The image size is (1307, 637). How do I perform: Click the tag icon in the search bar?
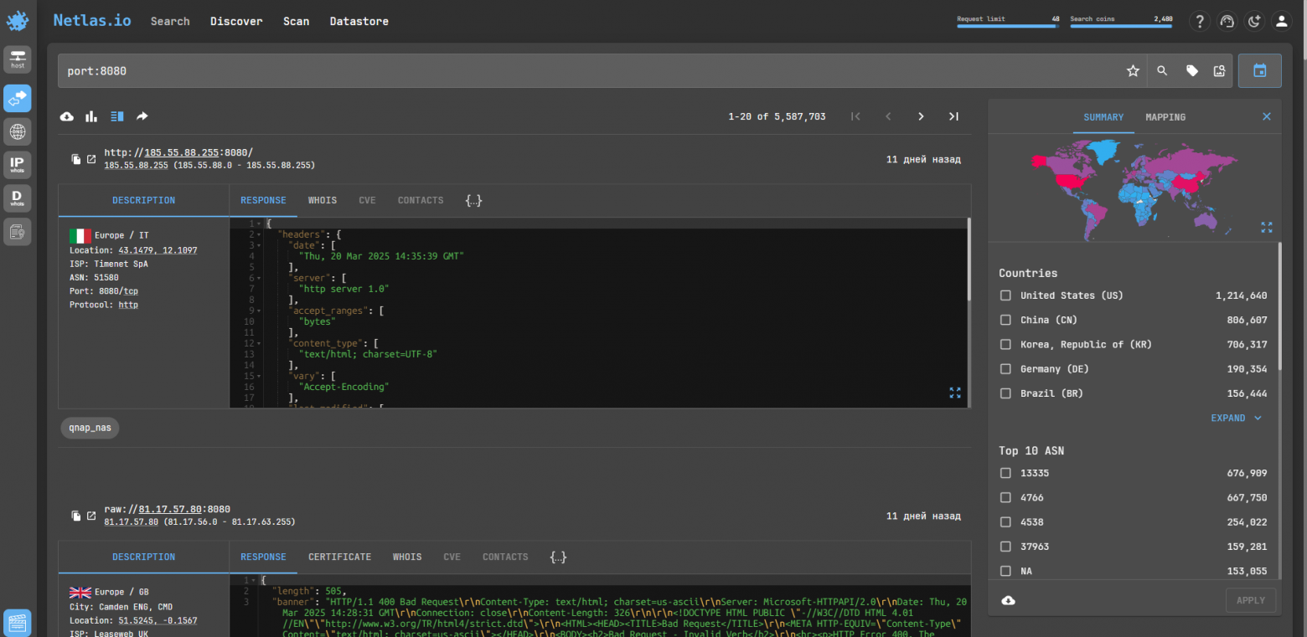1191,71
